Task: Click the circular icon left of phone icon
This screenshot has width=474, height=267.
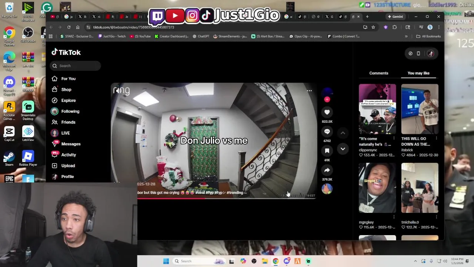Action: (410, 53)
